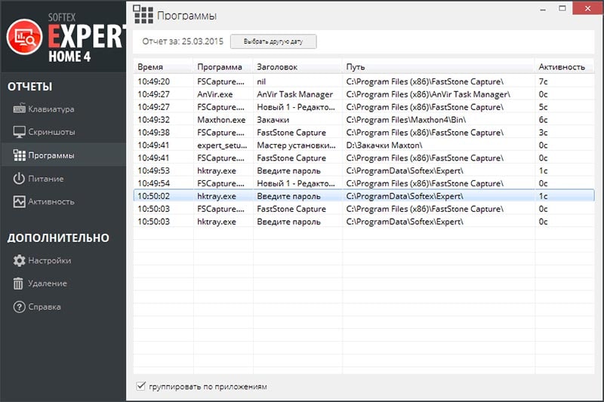The image size is (604, 402).
Task: Close the Expert Home window
Action: coord(587,8)
